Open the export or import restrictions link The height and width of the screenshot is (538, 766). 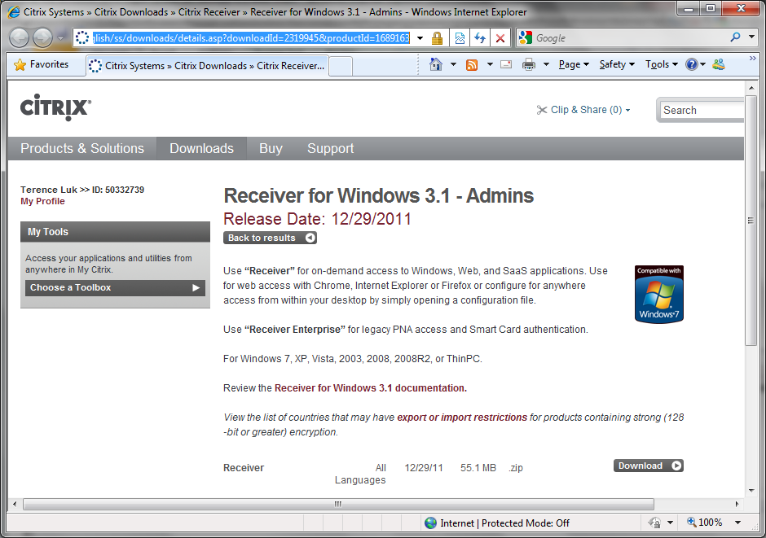tap(462, 418)
